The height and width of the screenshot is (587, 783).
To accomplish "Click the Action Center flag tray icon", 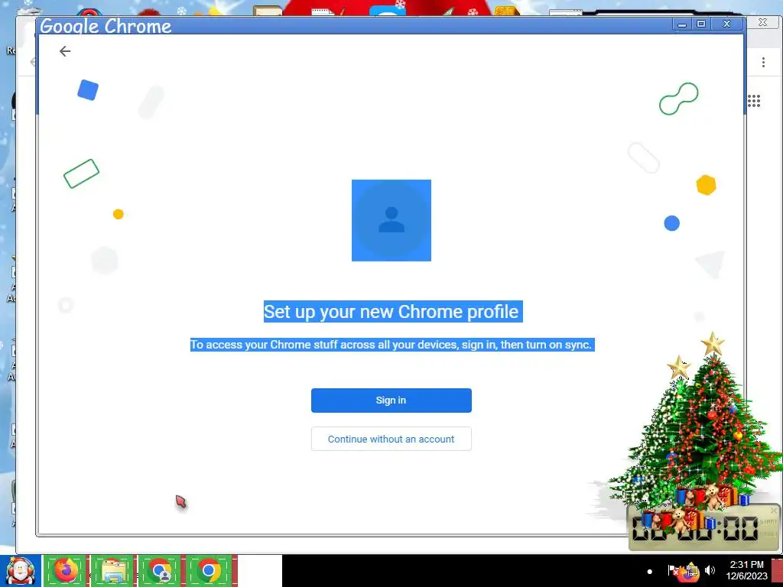I will tap(673, 570).
